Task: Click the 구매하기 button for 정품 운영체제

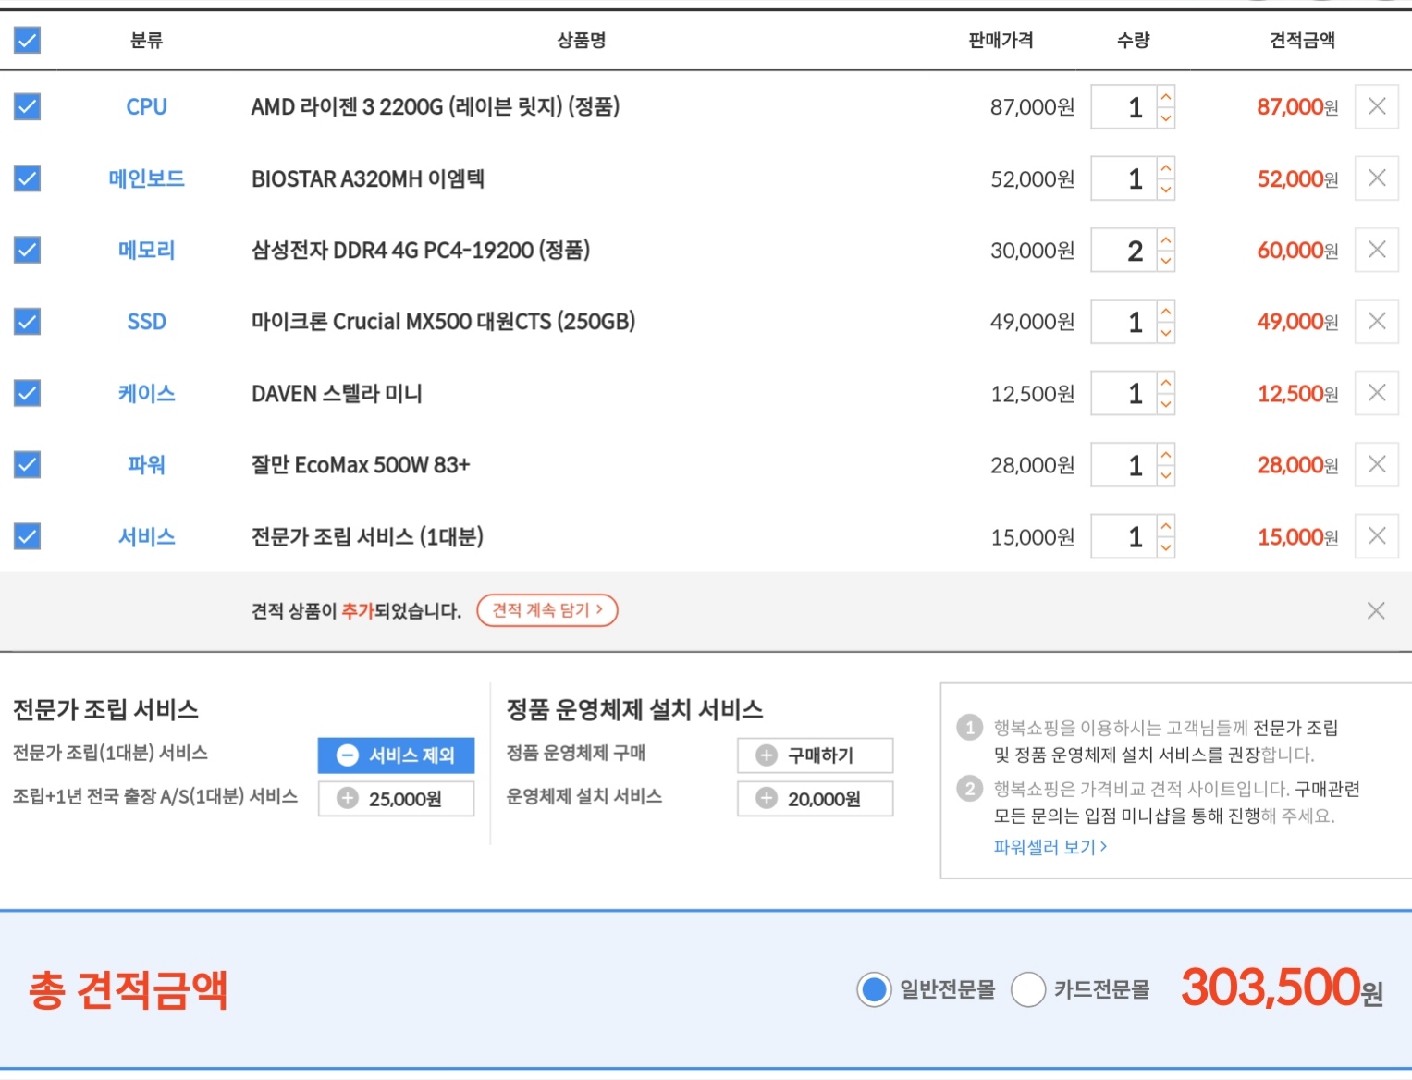Action: tap(815, 755)
